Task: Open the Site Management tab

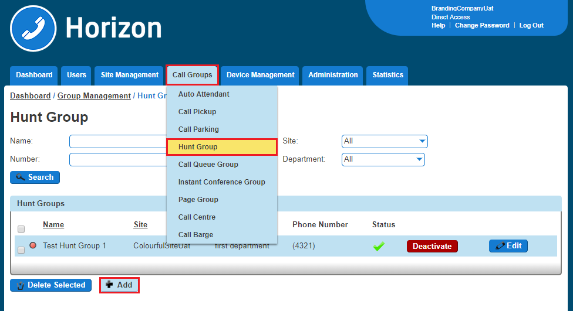Action: pos(129,75)
